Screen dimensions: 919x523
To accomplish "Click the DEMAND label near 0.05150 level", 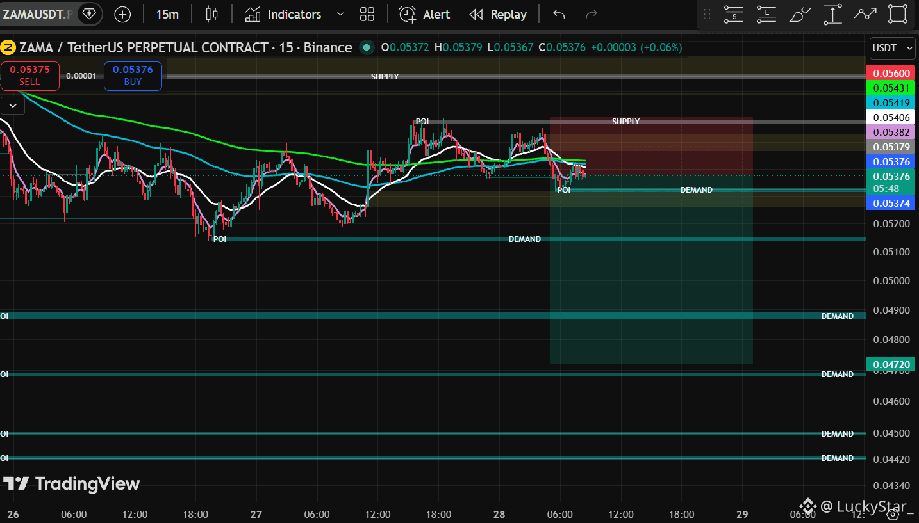I will 524,239.
